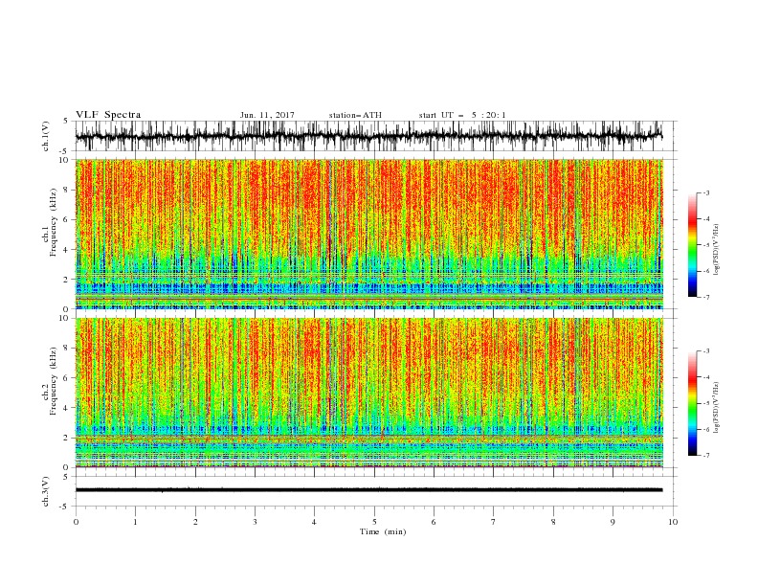Viewport: 758px width, 586px height.
Task: Click the "6" tick on the time axis
Action: coord(434,522)
